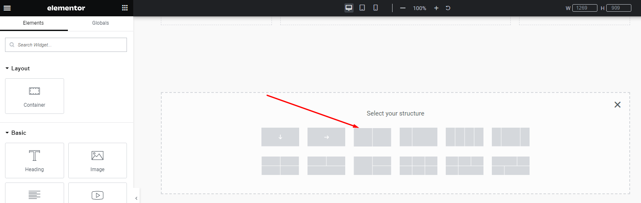Choose the tall-left column with split right structure

click(x=372, y=166)
